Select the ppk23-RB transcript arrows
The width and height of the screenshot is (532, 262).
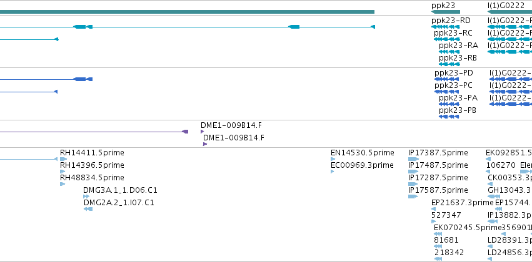[449, 64]
